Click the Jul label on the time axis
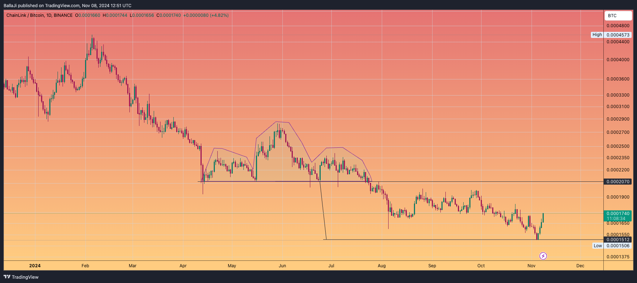 331,265
